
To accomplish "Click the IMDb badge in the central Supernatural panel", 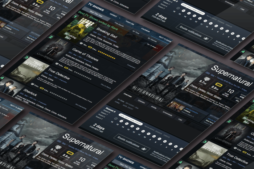I will 218,84.
